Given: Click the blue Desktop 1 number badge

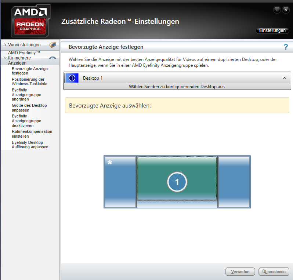Looking at the screenshot, I should pos(72,78).
